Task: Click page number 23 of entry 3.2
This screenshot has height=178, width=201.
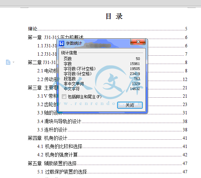Action: pyautogui.click(x=185, y=104)
